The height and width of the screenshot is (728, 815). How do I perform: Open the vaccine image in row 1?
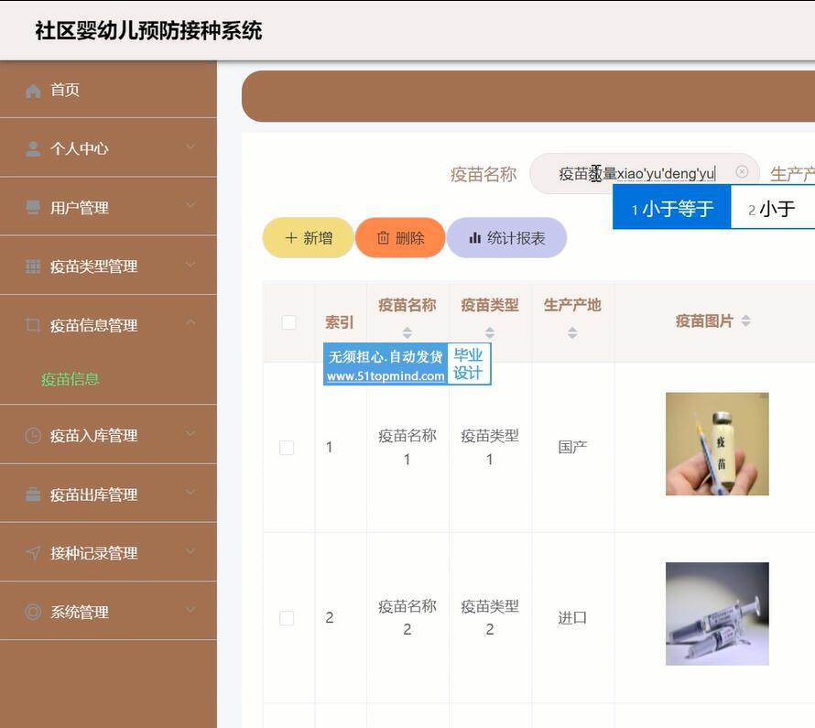pyautogui.click(x=717, y=444)
